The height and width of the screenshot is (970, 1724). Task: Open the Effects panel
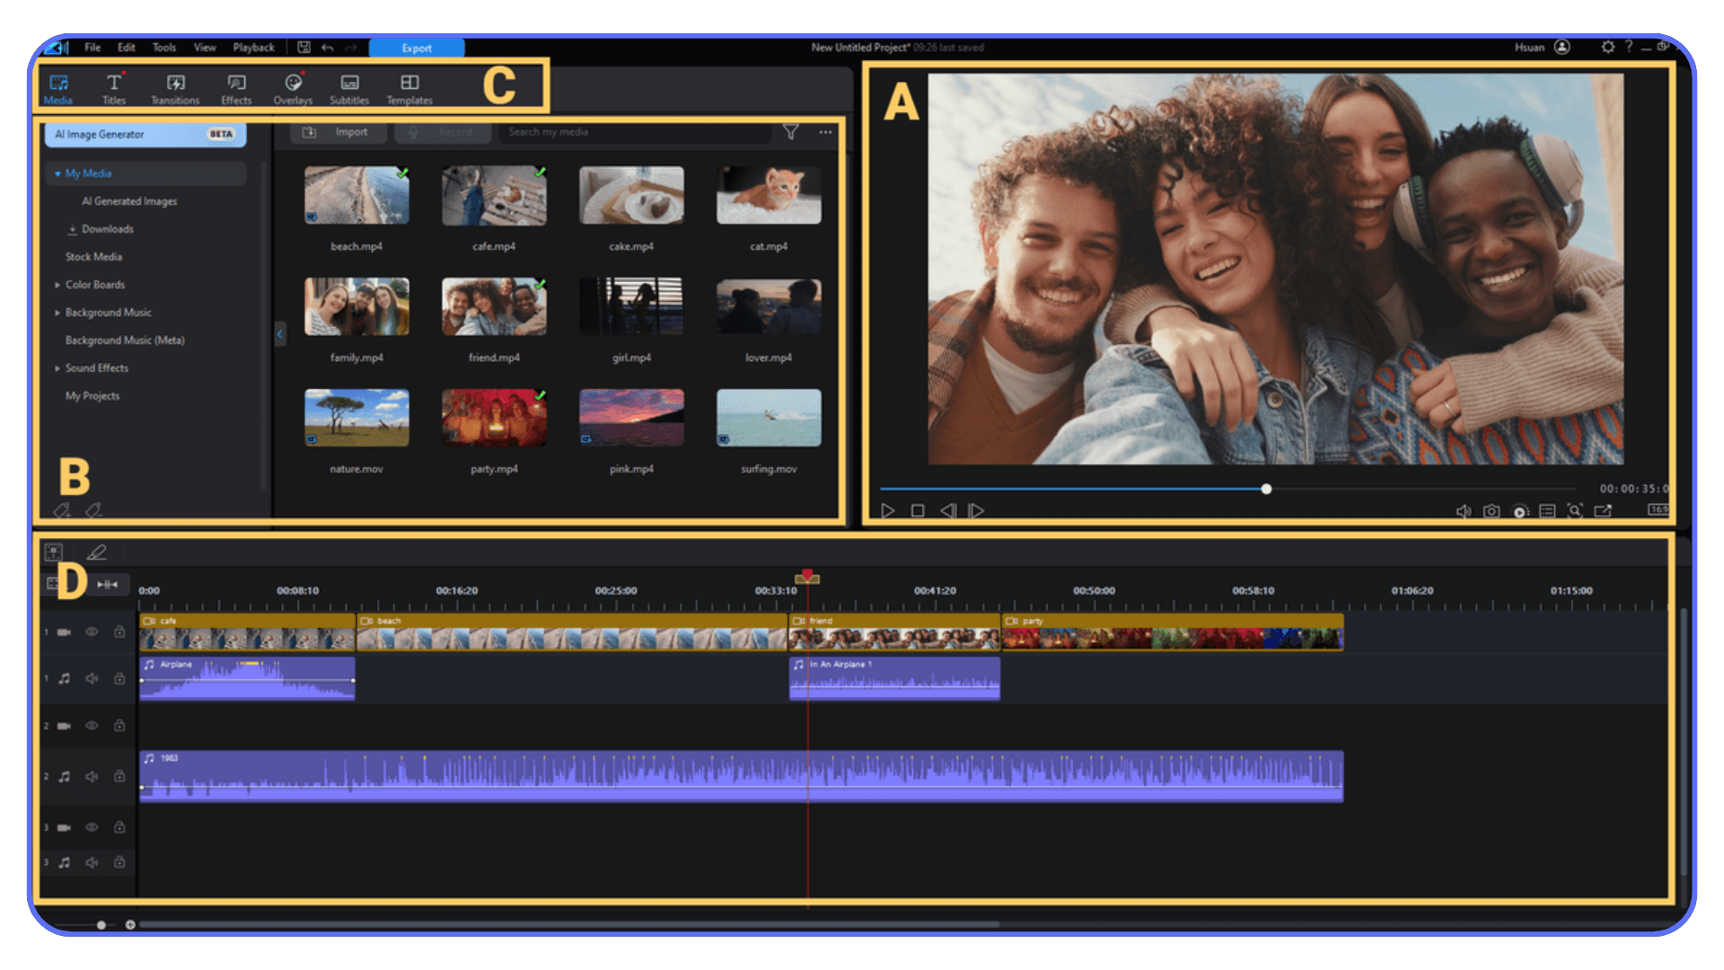click(x=235, y=87)
